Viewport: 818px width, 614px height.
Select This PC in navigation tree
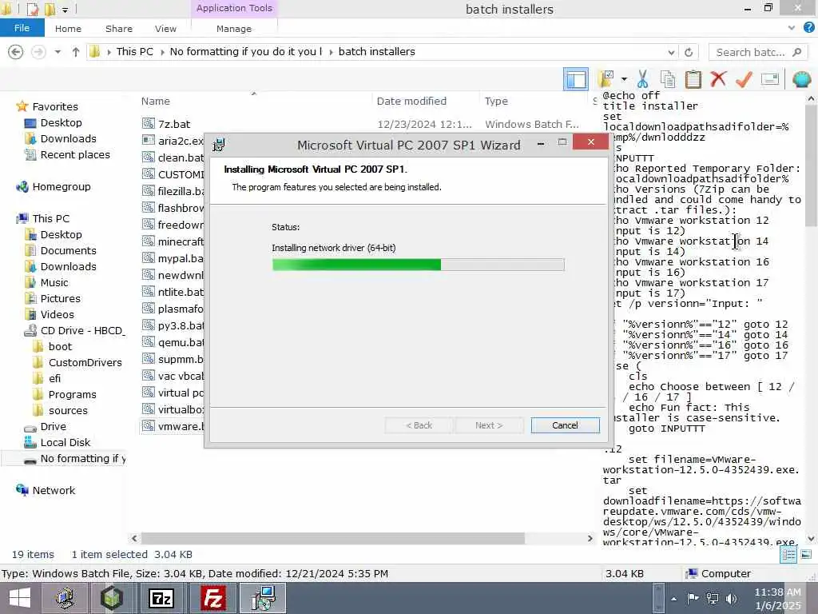(50, 219)
